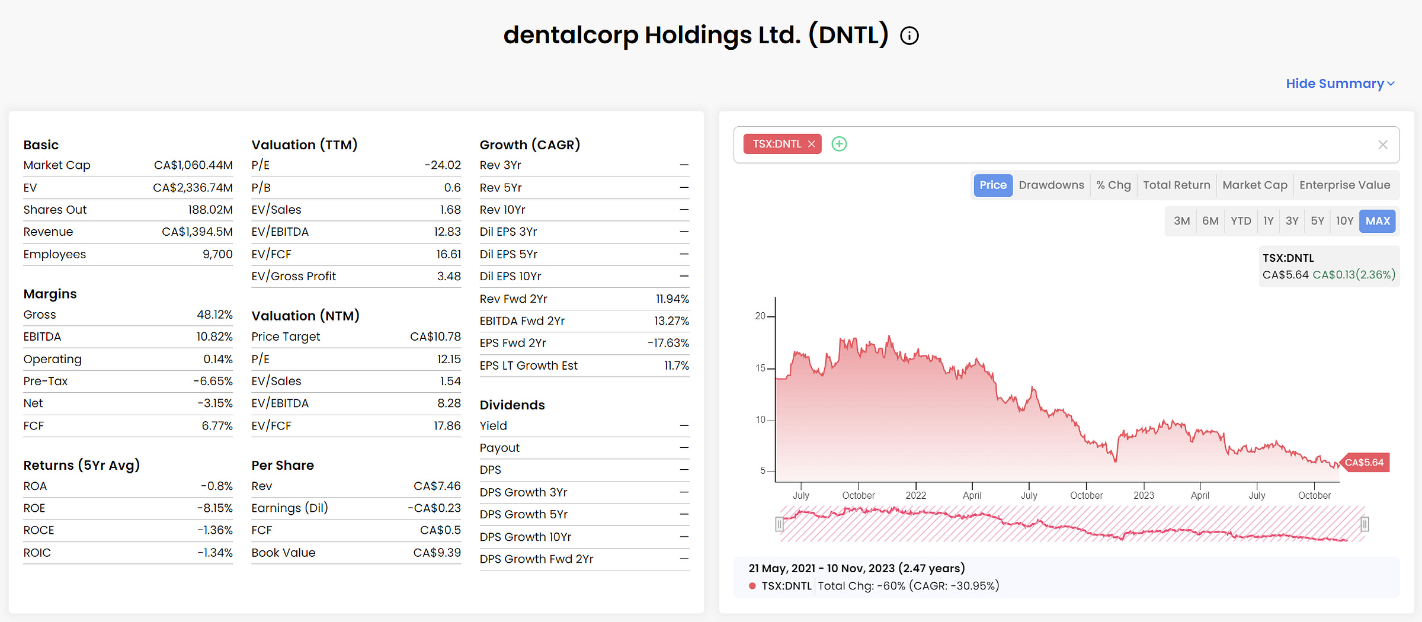Remove the TSX:DNTL ticker chip

(811, 144)
